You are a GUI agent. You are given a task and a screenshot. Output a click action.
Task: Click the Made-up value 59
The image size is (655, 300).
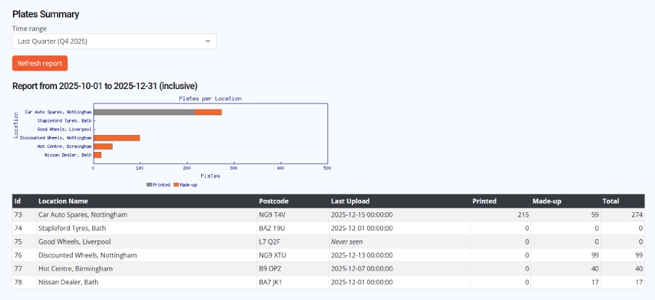click(595, 215)
